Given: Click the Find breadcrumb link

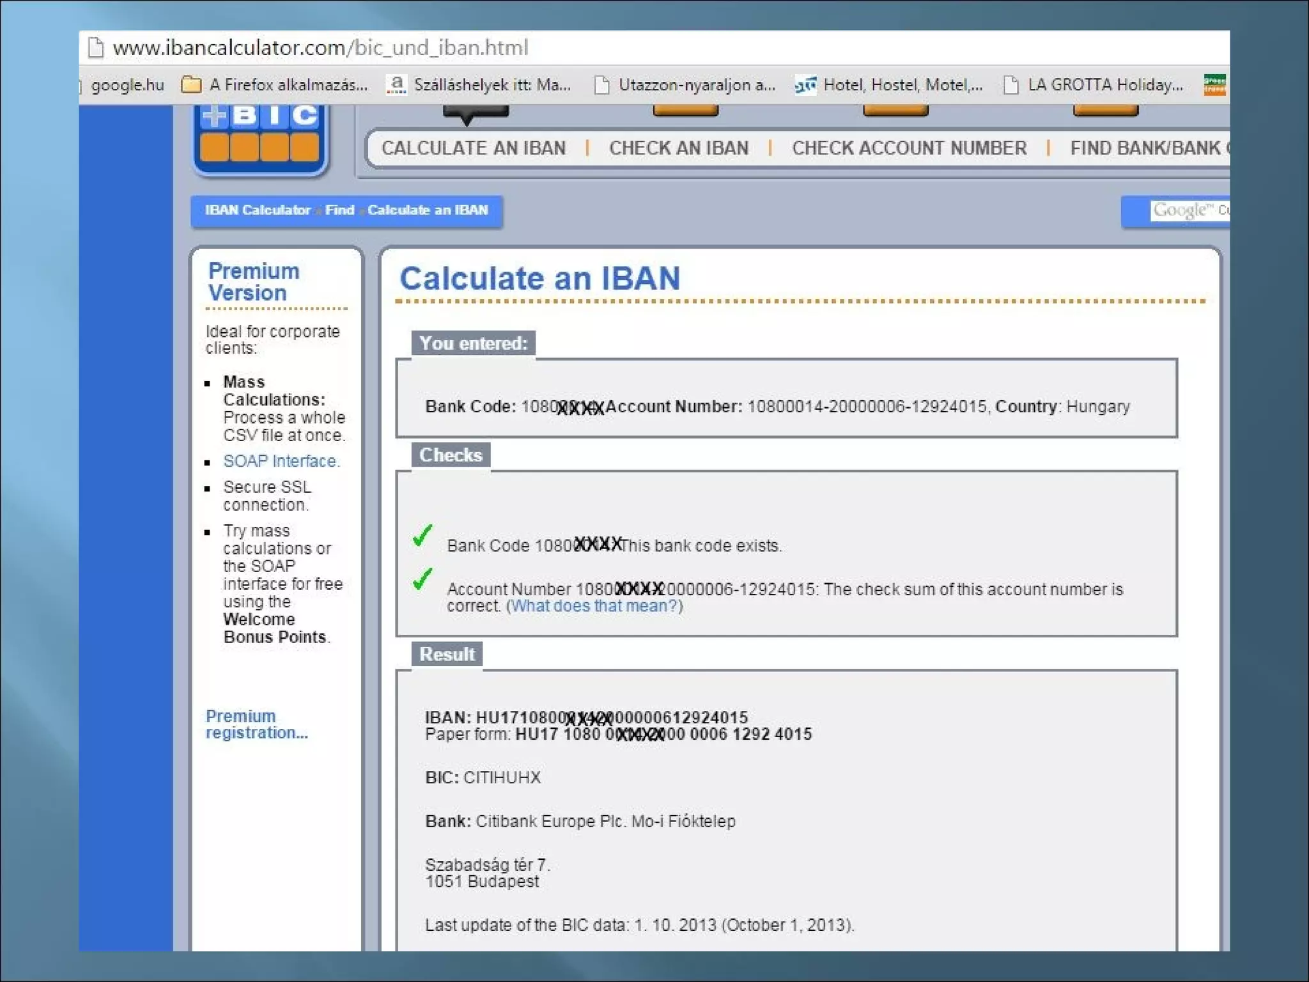Looking at the screenshot, I should 339,210.
